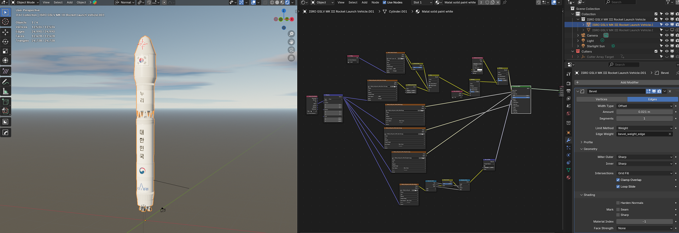This screenshot has width=679, height=233.
Task: Open the Tool properties tab
Action: coord(568,74)
